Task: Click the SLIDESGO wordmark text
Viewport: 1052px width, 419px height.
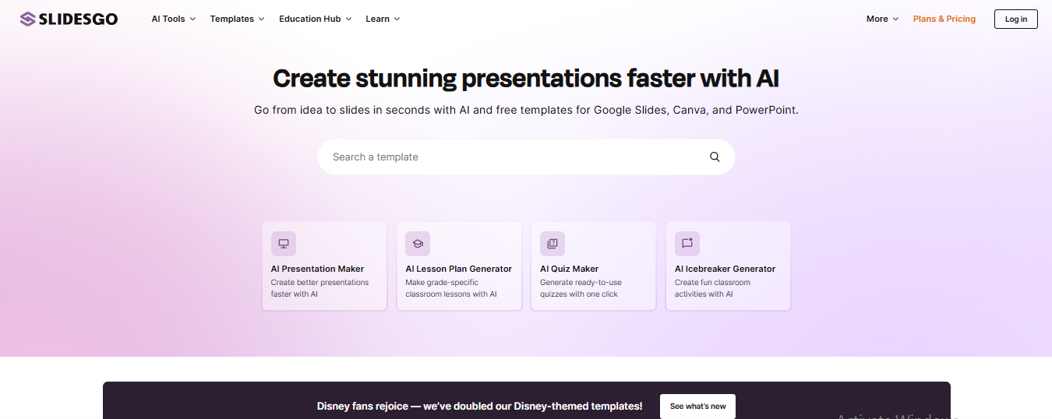Action: [79, 19]
